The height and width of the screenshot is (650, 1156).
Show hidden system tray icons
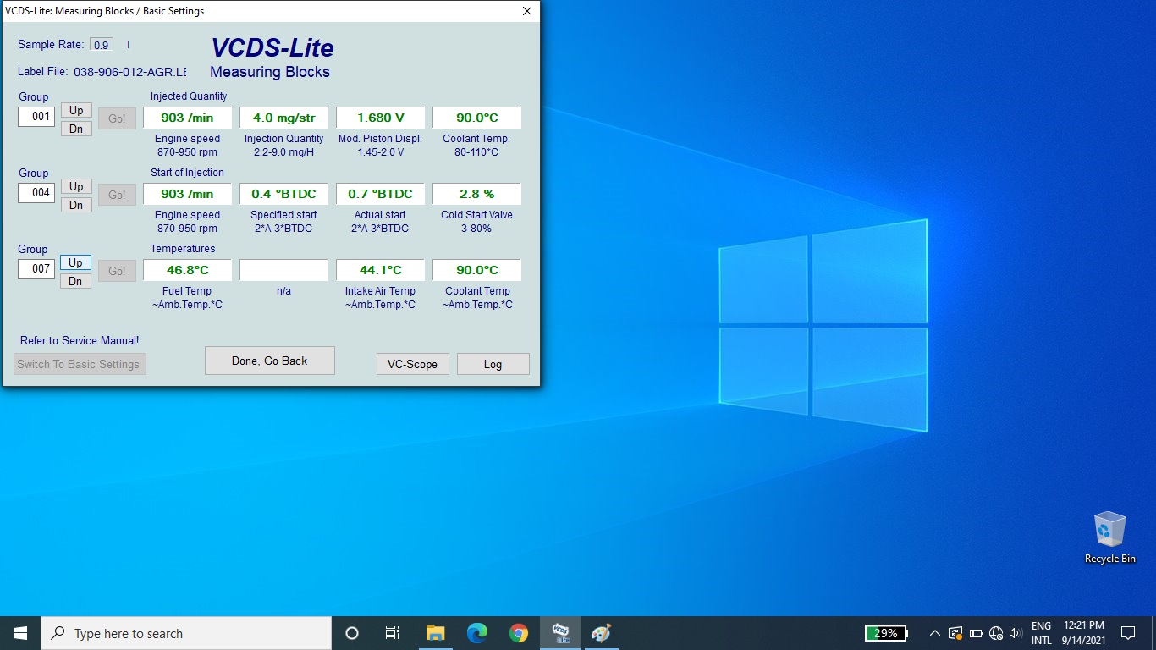pyautogui.click(x=934, y=633)
